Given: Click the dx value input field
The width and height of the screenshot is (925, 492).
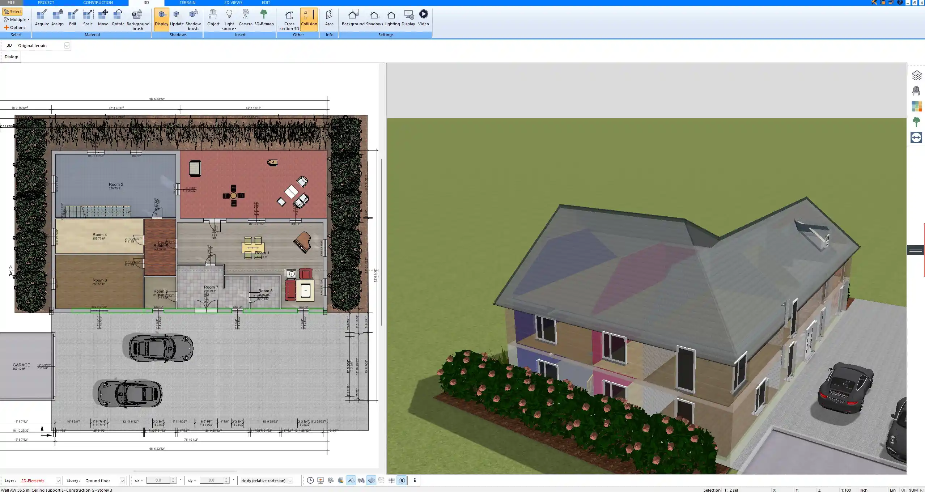Looking at the screenshot, I should click(x=158, y=480).
